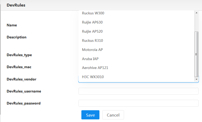Click the Name field label

click(12, 25)
